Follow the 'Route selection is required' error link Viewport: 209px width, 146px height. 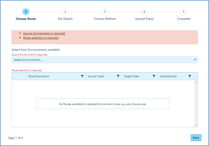41,38
